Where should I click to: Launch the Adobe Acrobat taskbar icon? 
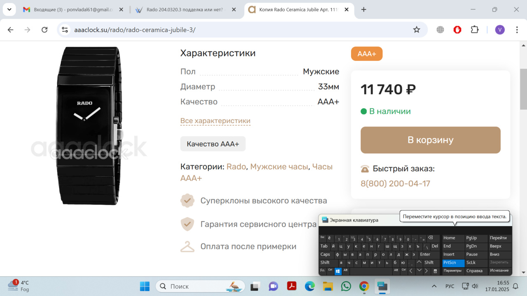tap(292, 286)
